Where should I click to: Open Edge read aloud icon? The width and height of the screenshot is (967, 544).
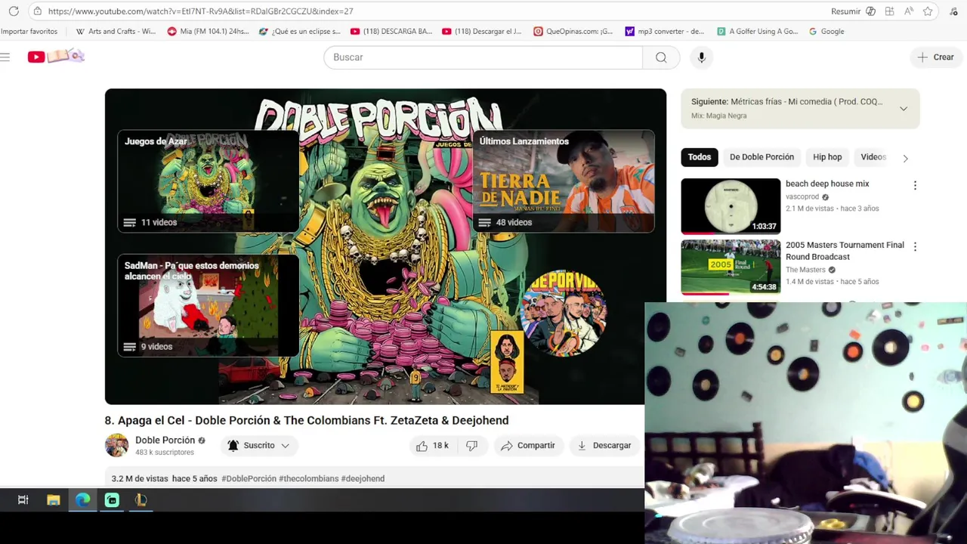tap(909, 11)
